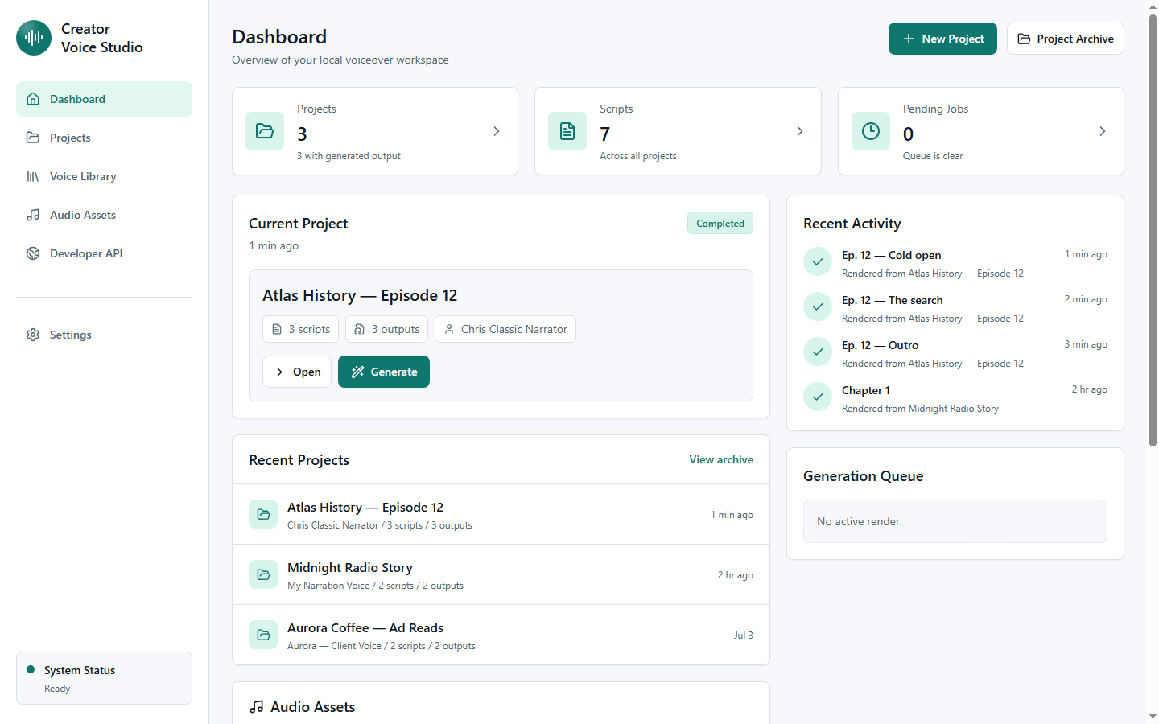This screenshot has width=1159, height=724.
Task: Click script icon in 3 scripts chip
Action: point(277,329)
